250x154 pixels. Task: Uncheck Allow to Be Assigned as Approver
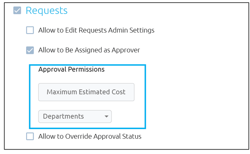coord(30,50)
